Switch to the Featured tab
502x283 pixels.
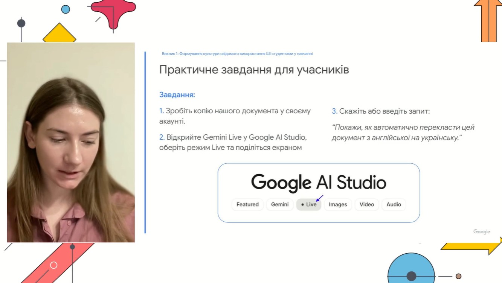click(x=247, y=204)
